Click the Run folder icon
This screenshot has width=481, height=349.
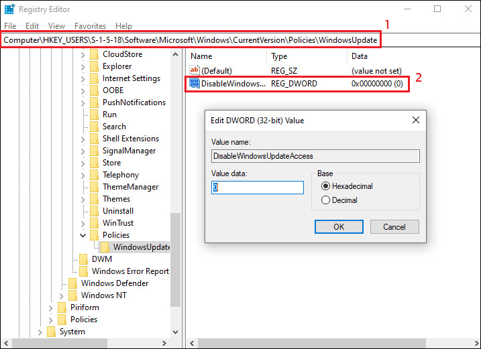coord(94,115)
